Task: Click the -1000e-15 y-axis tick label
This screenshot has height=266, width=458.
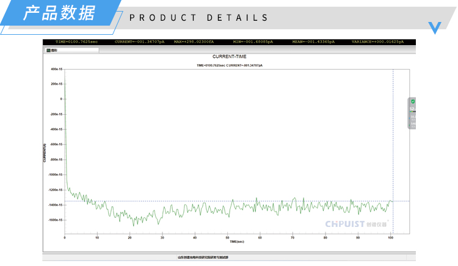Action: [x=56, y=174]
